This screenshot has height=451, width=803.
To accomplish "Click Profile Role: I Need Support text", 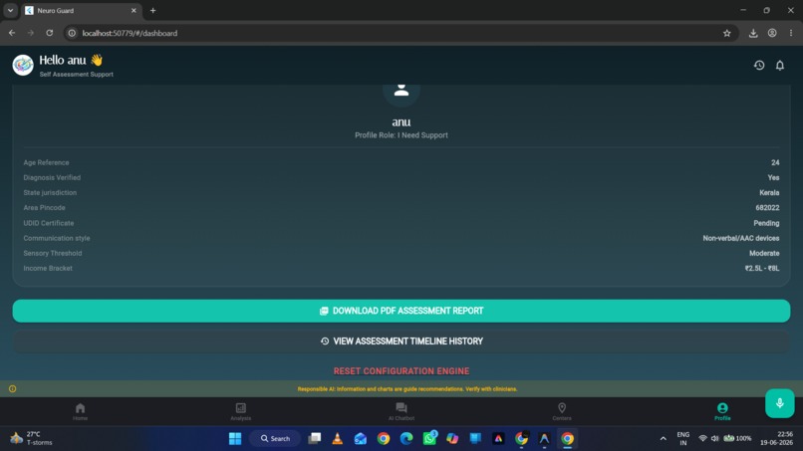I will pyautogui.click(x=401, y=135).
